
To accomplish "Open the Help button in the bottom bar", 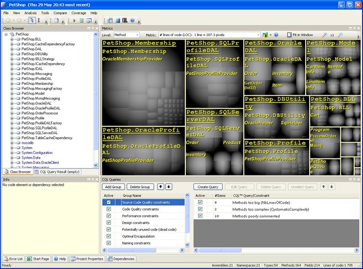I will coord(60,259).
